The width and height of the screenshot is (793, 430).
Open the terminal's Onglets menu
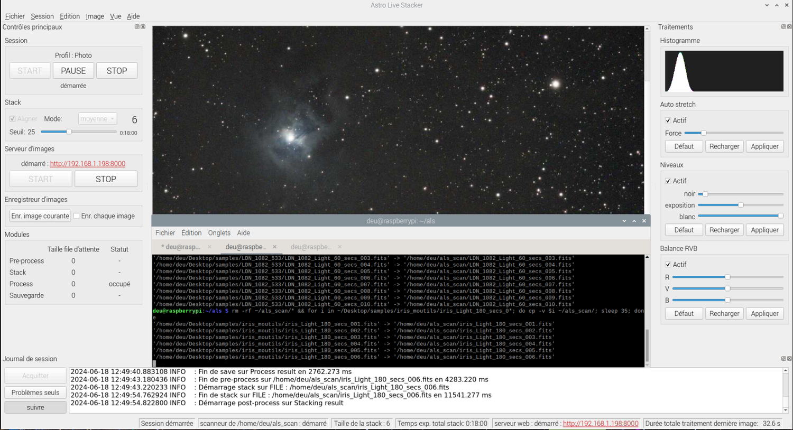[219, 233]
